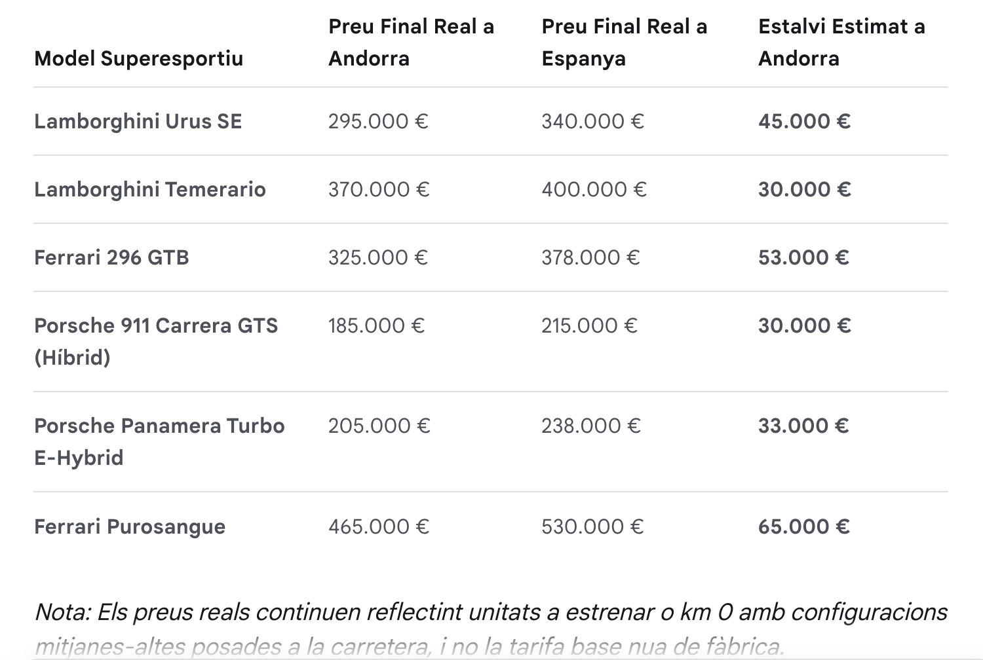
Task: Click the 530.000 € Espanya price
Action: pos(592,526)
